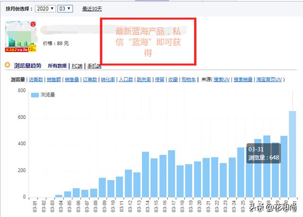Select the 销售额 metric

(x=54, y=80)
